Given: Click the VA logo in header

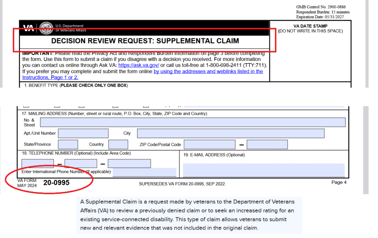Looking at the screenshot, I should tap(29, 28).
